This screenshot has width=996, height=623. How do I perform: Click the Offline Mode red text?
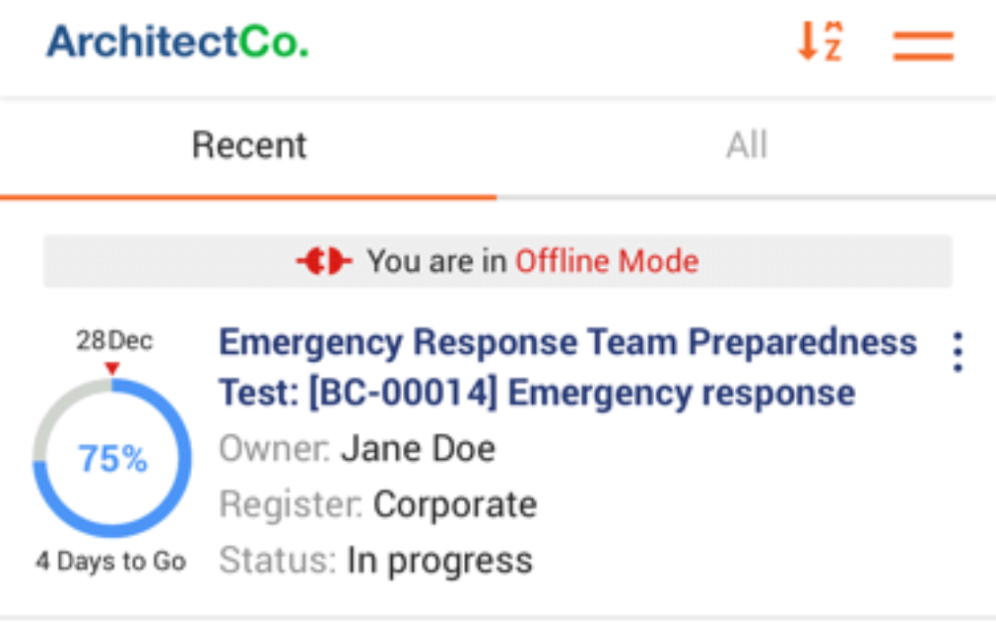[607, 262]
